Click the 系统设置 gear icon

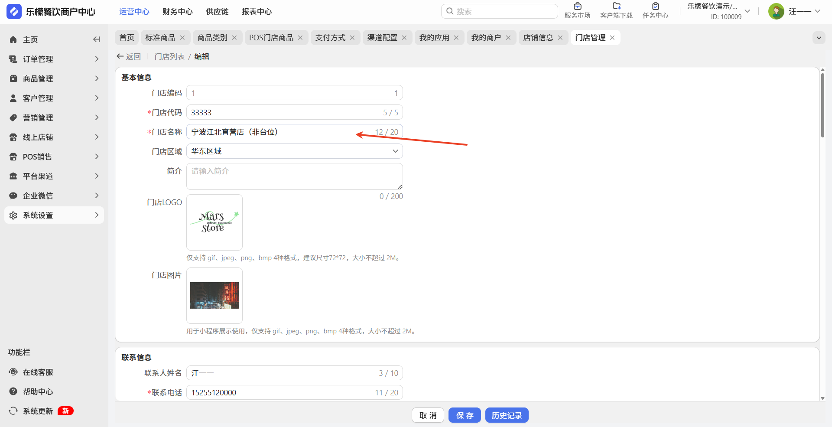coord(13,215)
